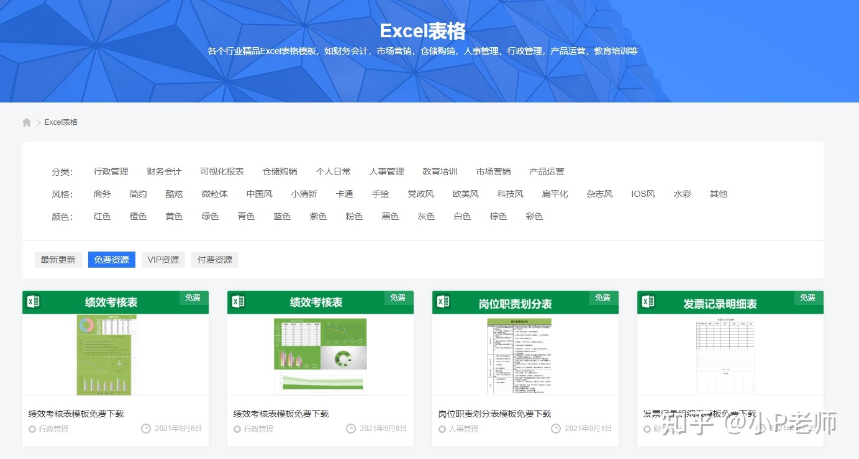Filter by 教育培训 category

(440, 171)
